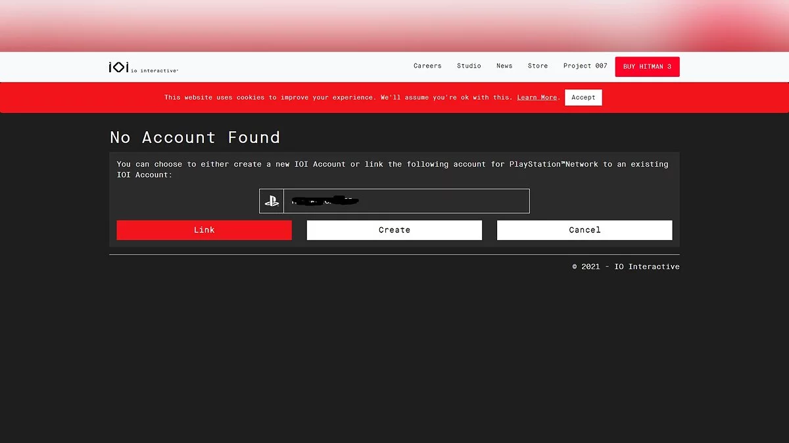Create a new IOI Account
Image resolution: width=789 pixels, height=443 pixels.
(394, 230)
